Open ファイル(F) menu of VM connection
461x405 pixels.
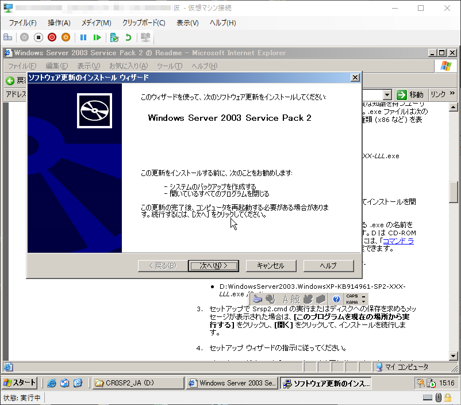coord(22,23)
